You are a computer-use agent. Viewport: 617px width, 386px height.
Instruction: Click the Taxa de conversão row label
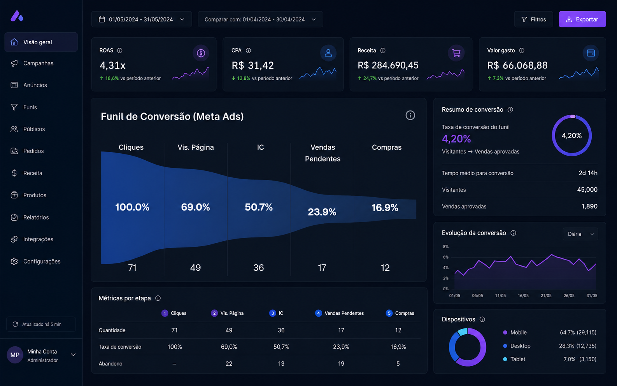[x=120, y=347]
